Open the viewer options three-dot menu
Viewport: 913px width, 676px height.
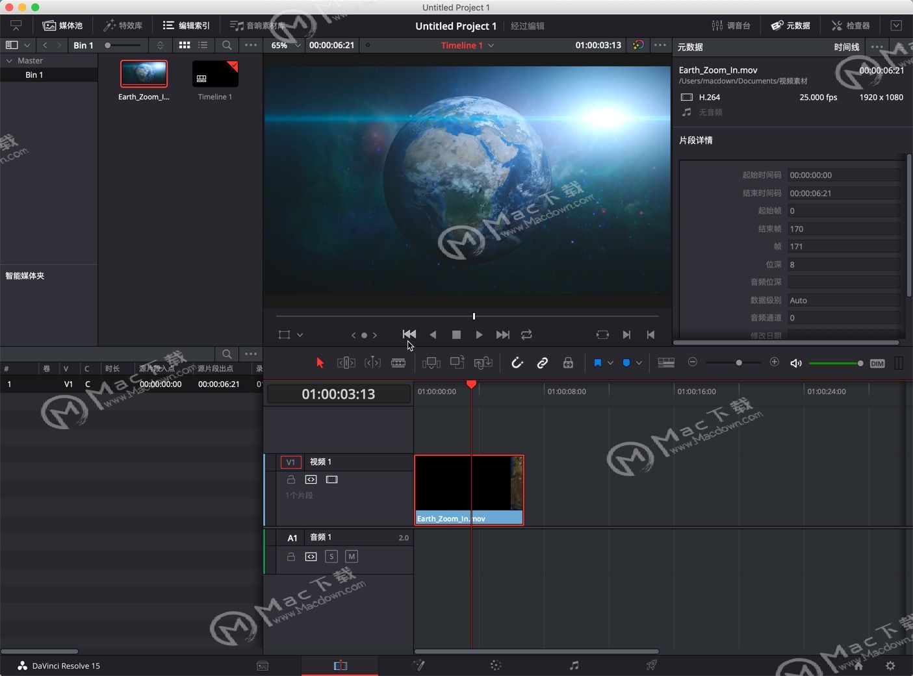click(x=660, y=45)
